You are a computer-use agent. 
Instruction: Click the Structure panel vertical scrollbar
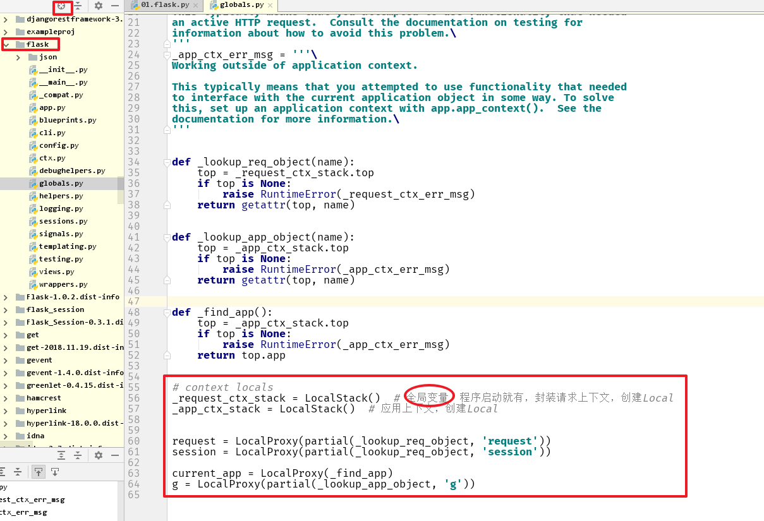[x=121, y=501]
